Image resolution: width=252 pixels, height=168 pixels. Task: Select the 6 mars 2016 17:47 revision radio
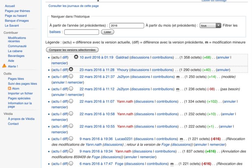(x=71, y=163)
